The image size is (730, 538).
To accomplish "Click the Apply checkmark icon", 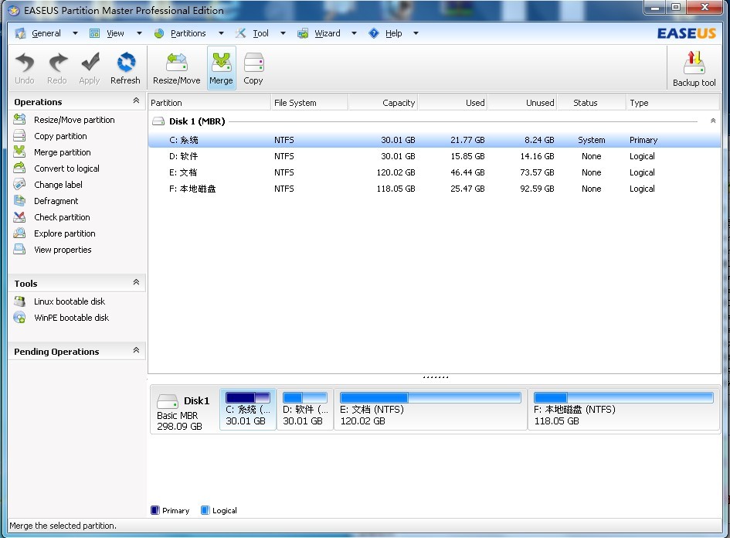I will click(90, 68).
